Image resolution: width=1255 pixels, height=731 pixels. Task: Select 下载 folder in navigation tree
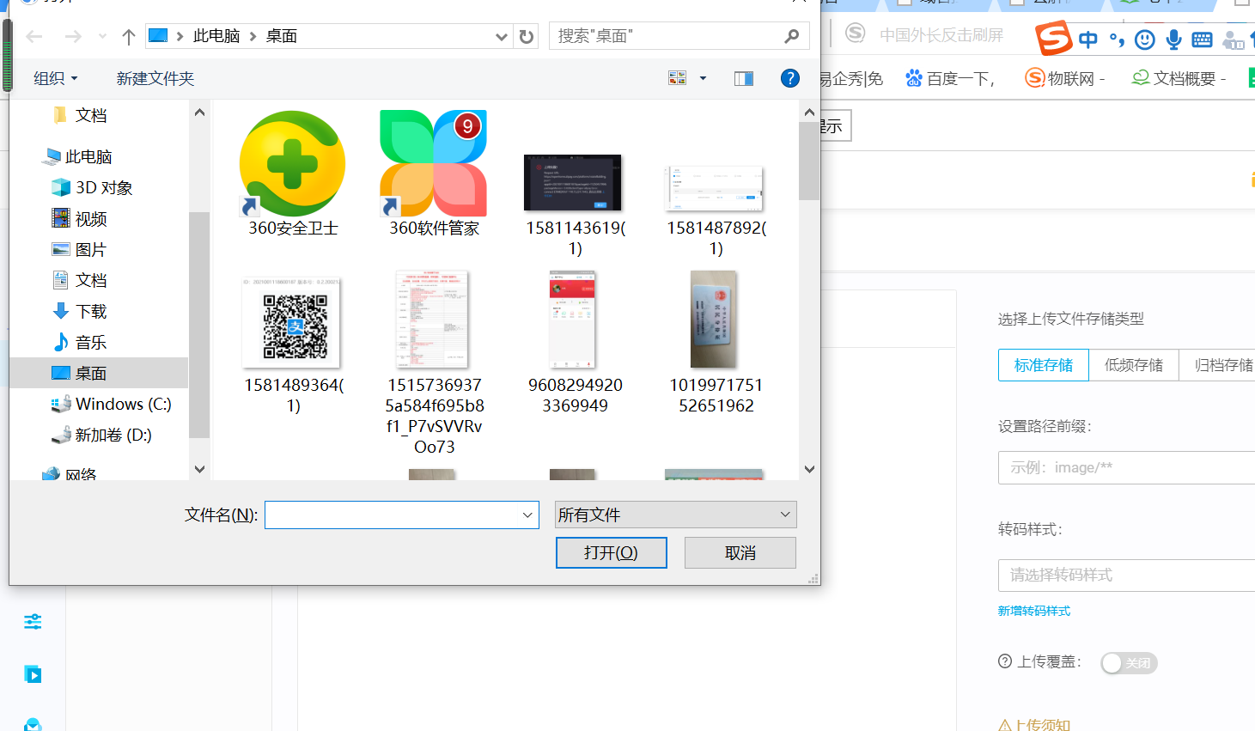coord(80,311)
